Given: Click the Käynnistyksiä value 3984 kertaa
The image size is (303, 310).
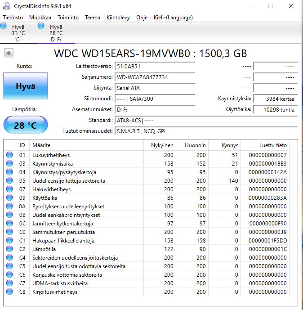Looking at the screenshot, I should tap(275, 99).
